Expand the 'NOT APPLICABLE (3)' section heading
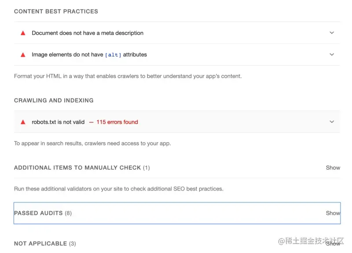 coord(45,244)
